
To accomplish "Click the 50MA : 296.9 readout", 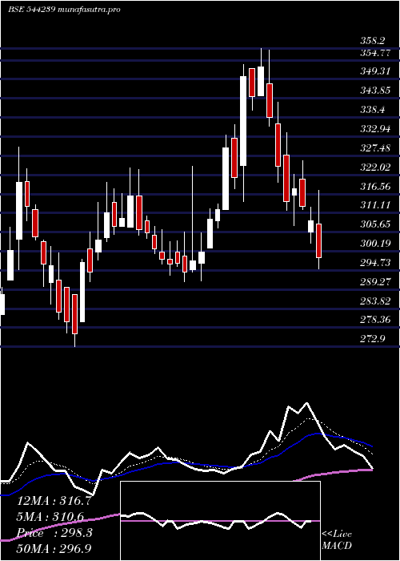I will point(54,548).
